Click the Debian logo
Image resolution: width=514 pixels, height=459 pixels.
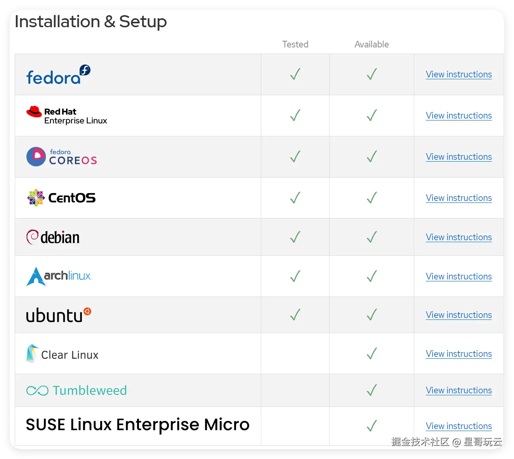(53, 237)
